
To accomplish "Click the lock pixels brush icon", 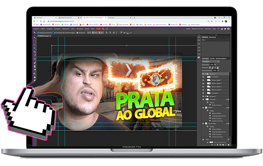I will coord(213,67).
